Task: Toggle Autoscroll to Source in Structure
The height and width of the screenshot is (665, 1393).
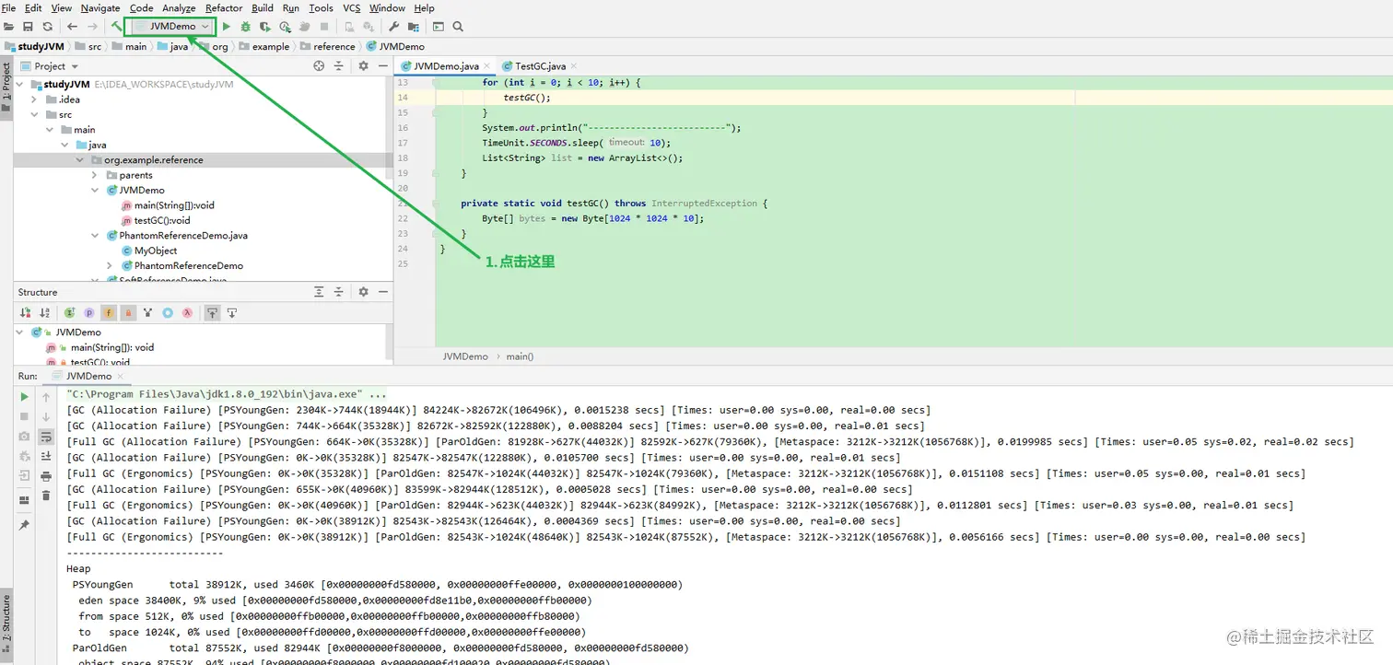Action: pos(212,313)
